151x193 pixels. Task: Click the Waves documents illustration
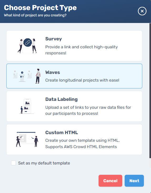22,76
